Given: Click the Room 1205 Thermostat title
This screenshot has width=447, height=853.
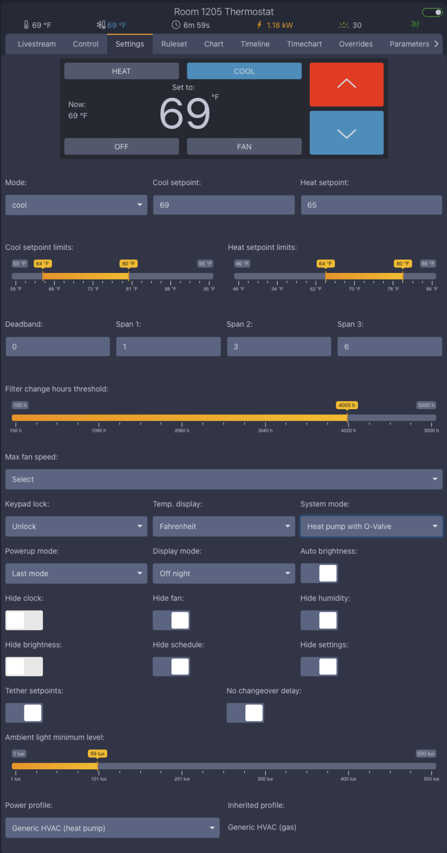Looking at the screenshot, I should [x=224, y=12].
